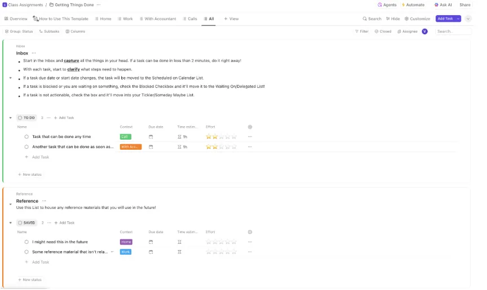This screenshot has height=290, width=487.
Task: Open Reference list ellipsis menu
Action: click(44, 201)
